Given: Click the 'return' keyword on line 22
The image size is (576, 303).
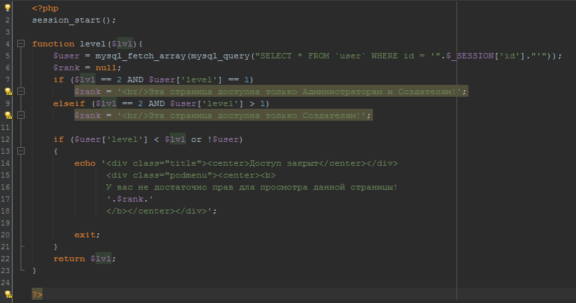Looking at the screenshot, I should 69,259.
